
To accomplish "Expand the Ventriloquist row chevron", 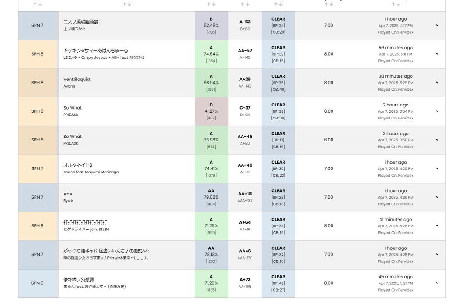I will tap(437, 83).
